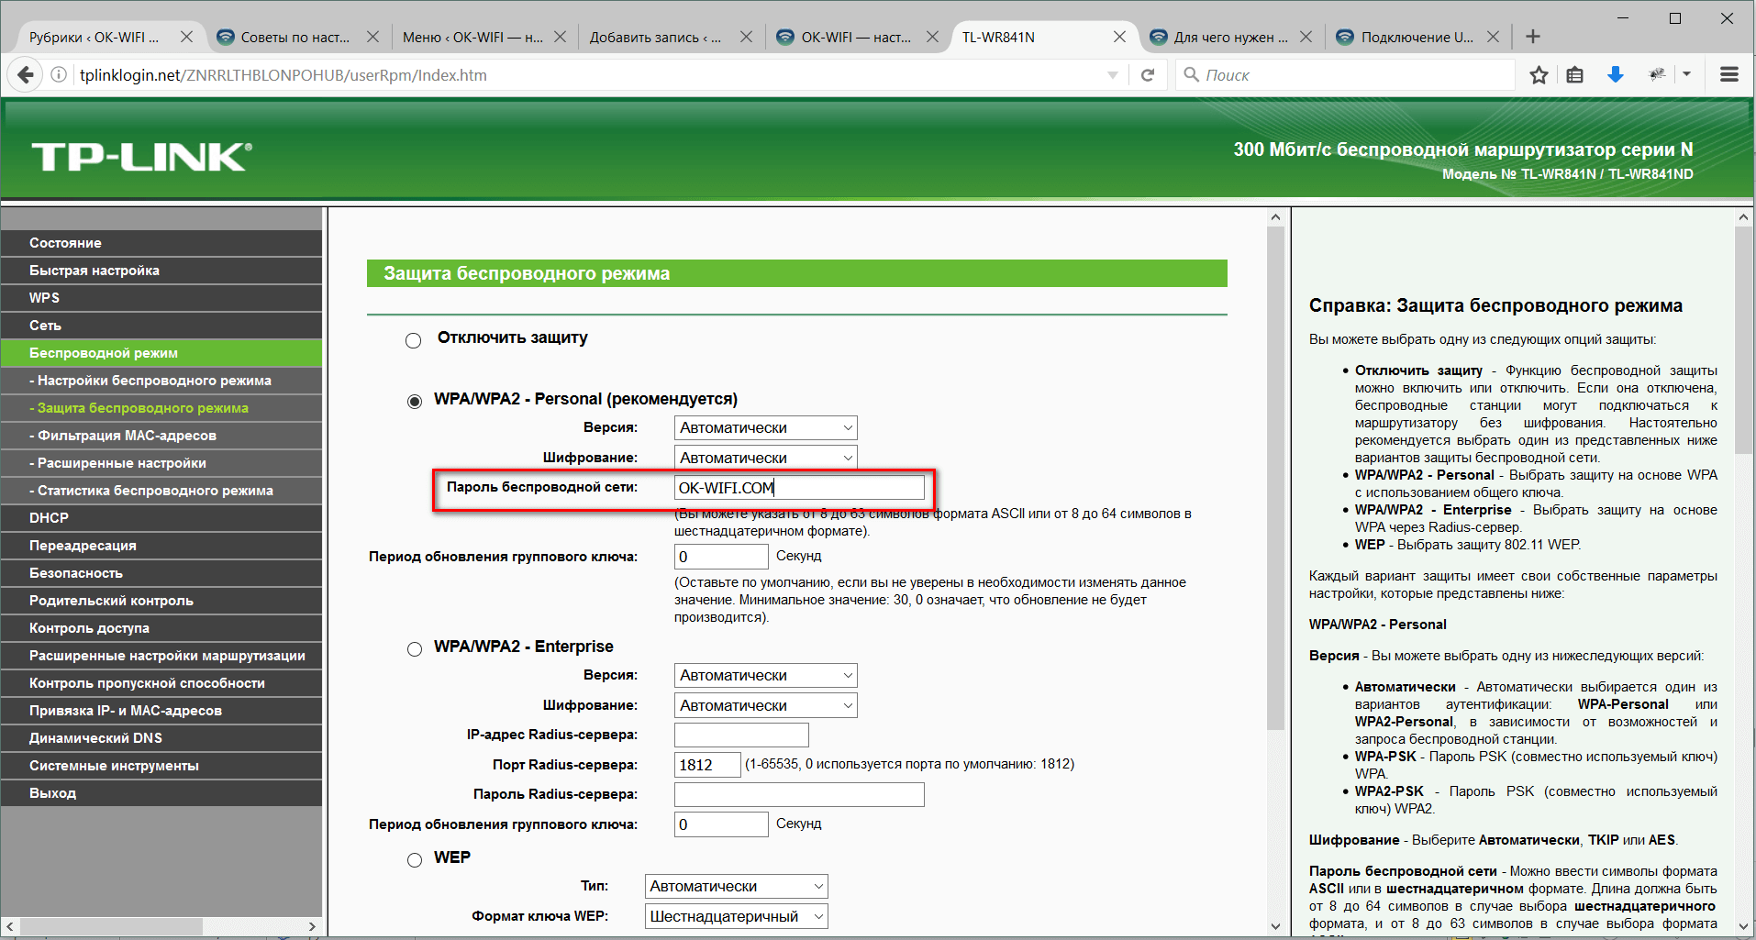
Task: Choose the WPA/WPA2 - Enterprise radio option
Action: pyautogui.click(x=415, y=649)
